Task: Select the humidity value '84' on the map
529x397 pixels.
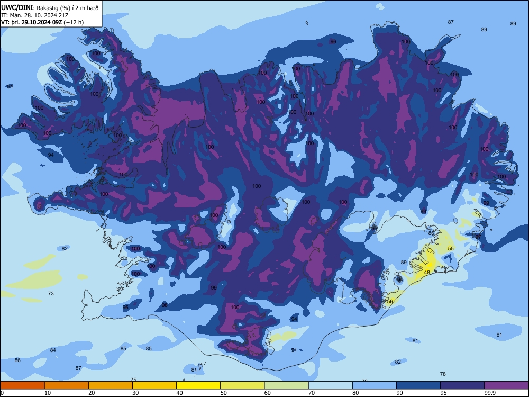Action: pos(53,350)
